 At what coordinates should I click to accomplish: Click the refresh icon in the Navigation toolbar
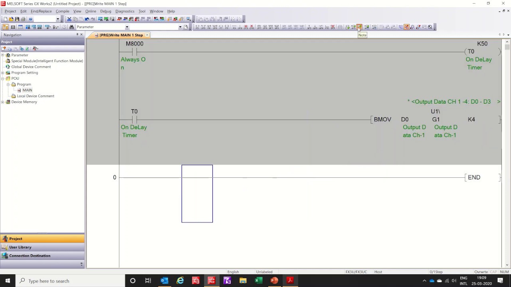click(27, 49)
